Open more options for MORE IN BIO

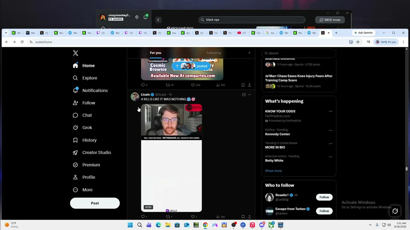tap(331, 143)
